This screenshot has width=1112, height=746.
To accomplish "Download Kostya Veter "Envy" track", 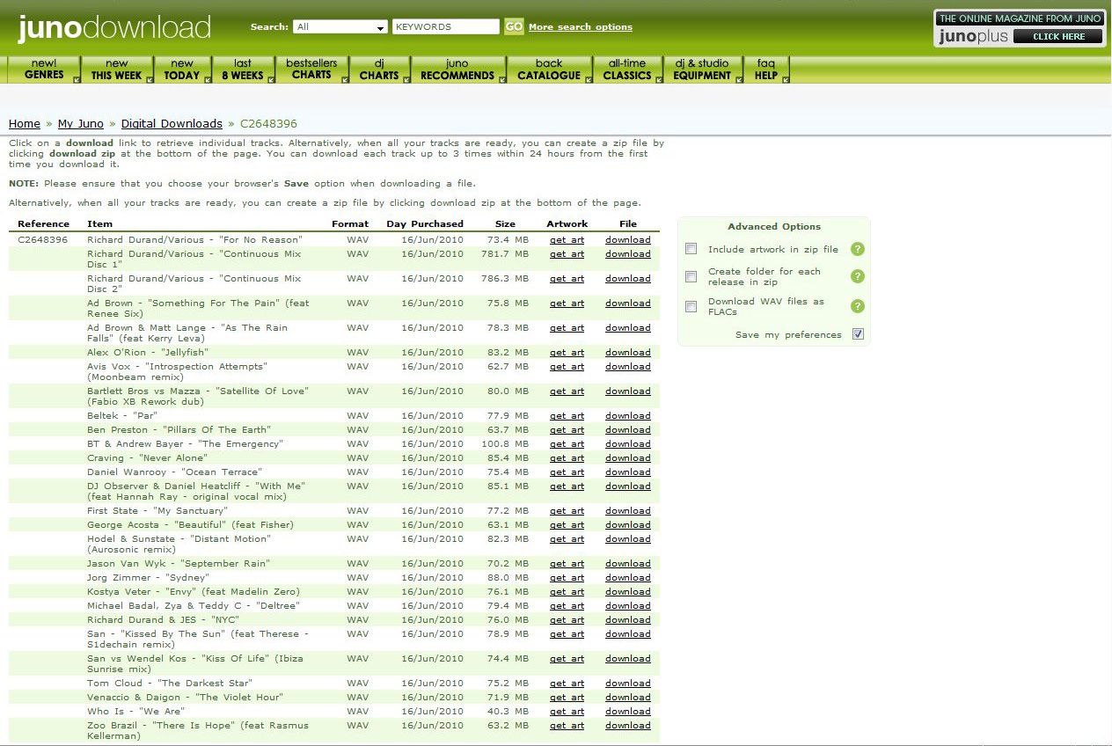I will click(x=628, y=592).
